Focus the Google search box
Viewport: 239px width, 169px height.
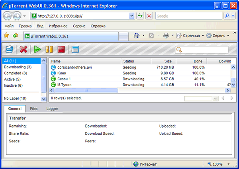[189, 16]
